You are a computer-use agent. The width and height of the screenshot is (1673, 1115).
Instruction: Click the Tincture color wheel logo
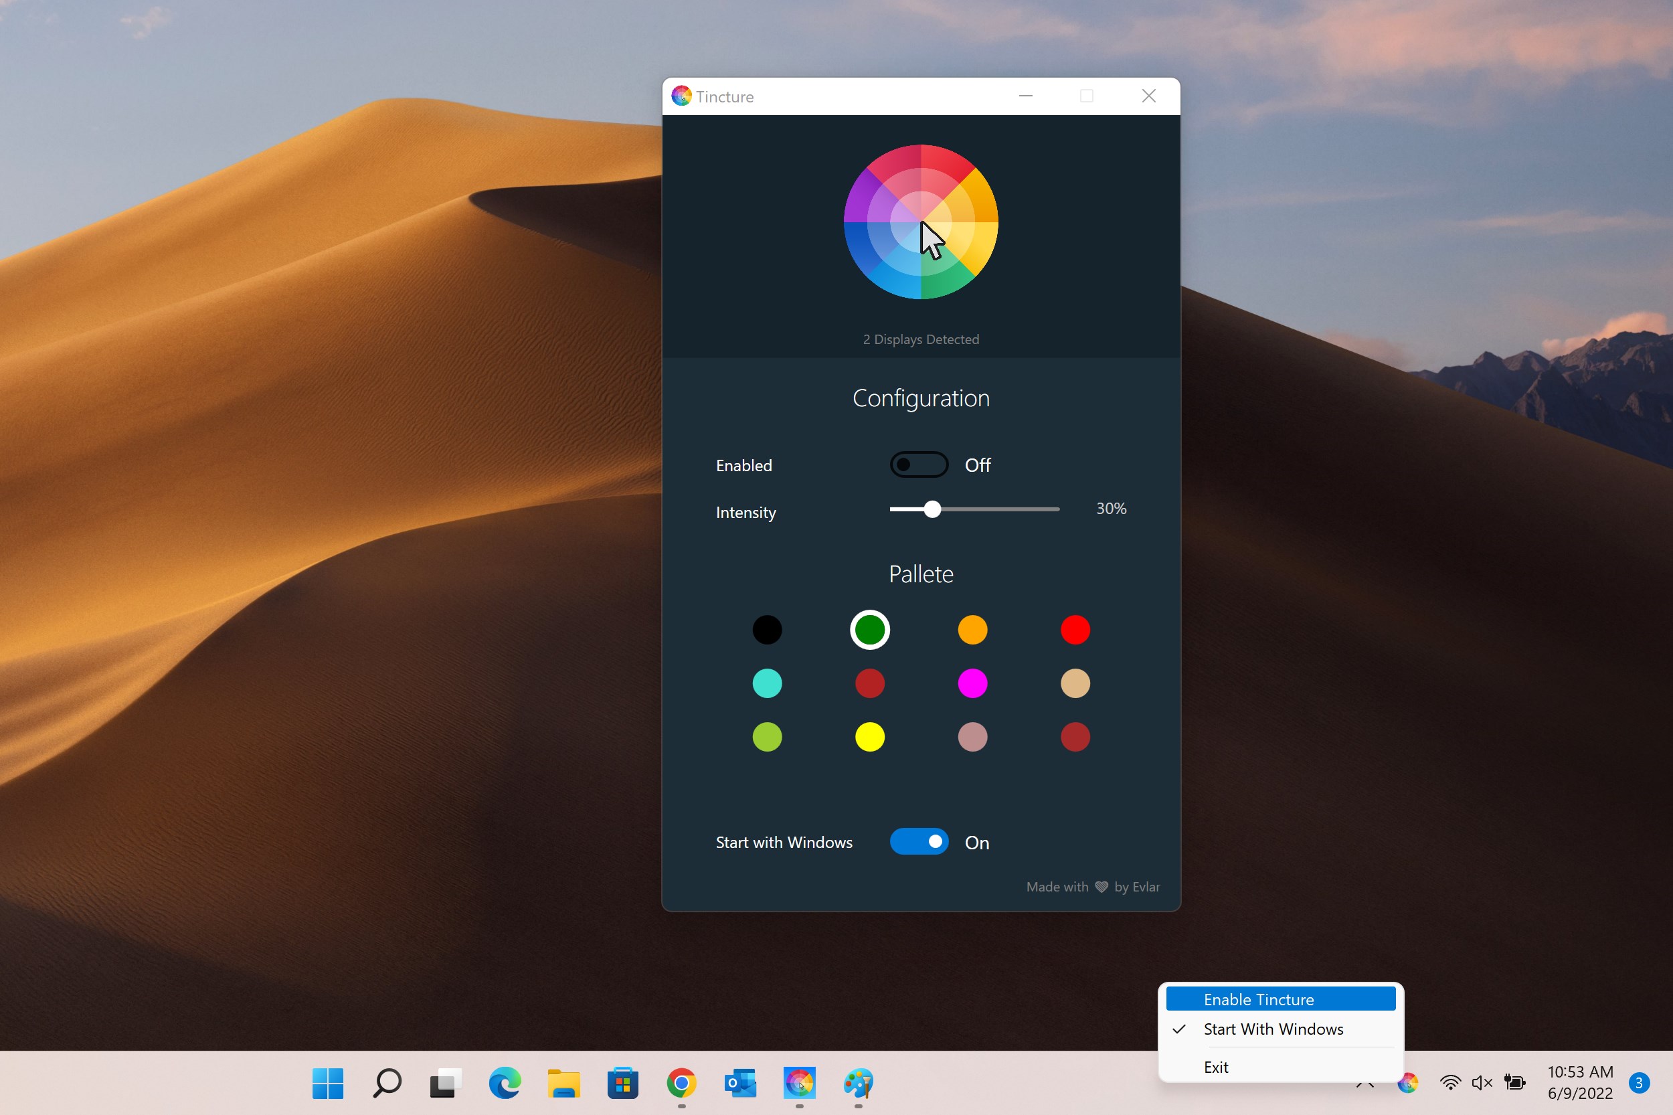click(x=921, y=222)
